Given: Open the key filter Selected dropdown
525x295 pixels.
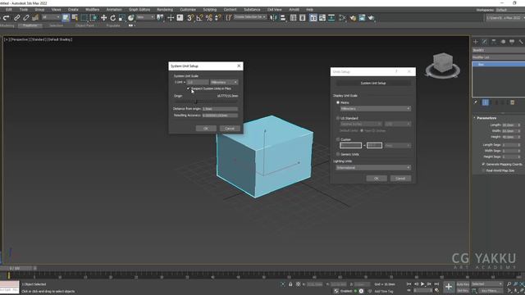Looking at the screenshot, I should pos(487,284).
